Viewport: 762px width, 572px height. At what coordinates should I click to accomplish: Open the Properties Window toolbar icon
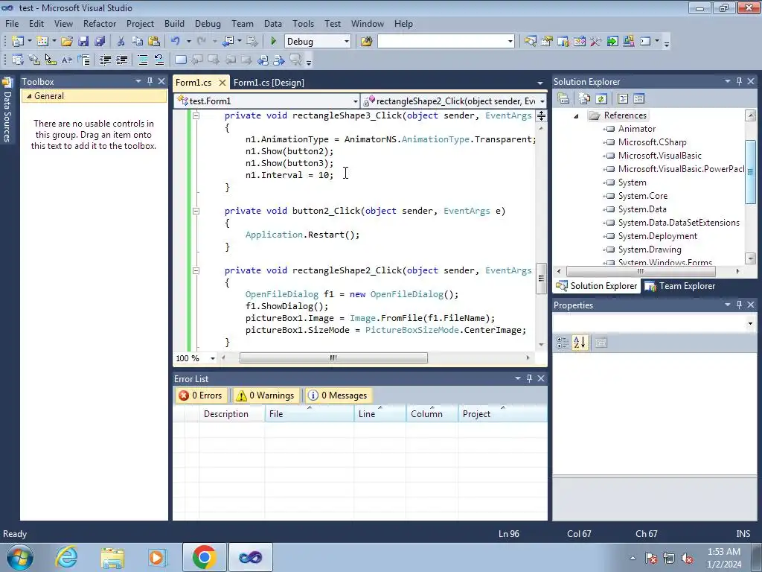coord(547,42)
